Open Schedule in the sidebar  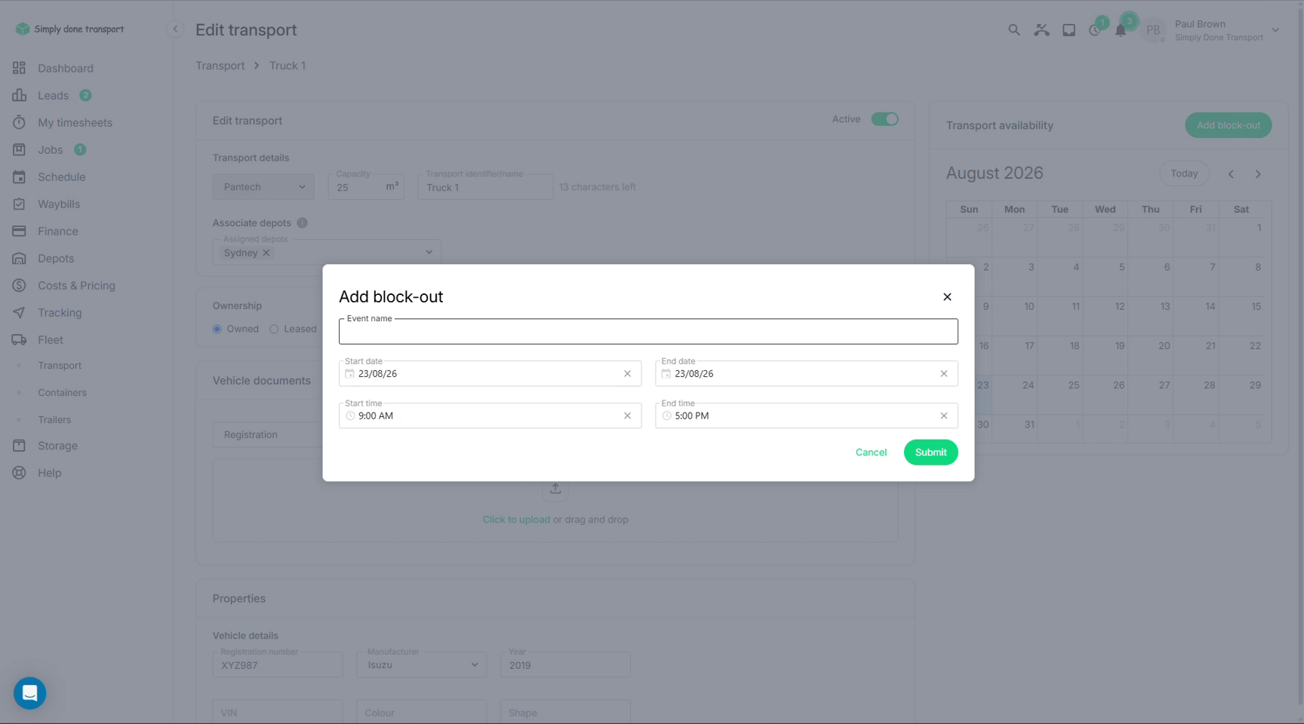[x=61, y=177]
